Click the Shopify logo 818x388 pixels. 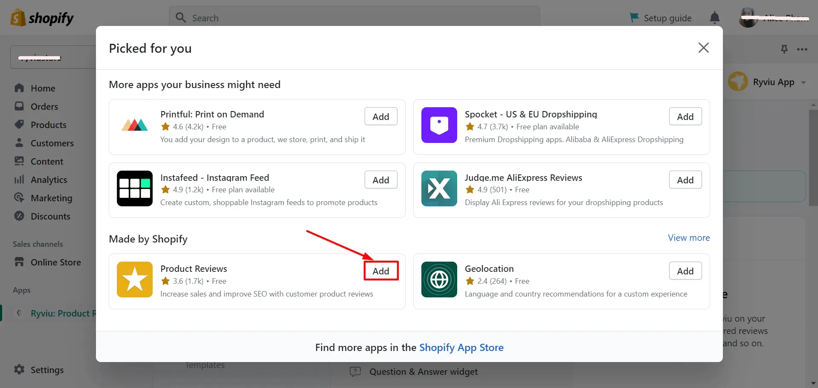coord(42,18)
